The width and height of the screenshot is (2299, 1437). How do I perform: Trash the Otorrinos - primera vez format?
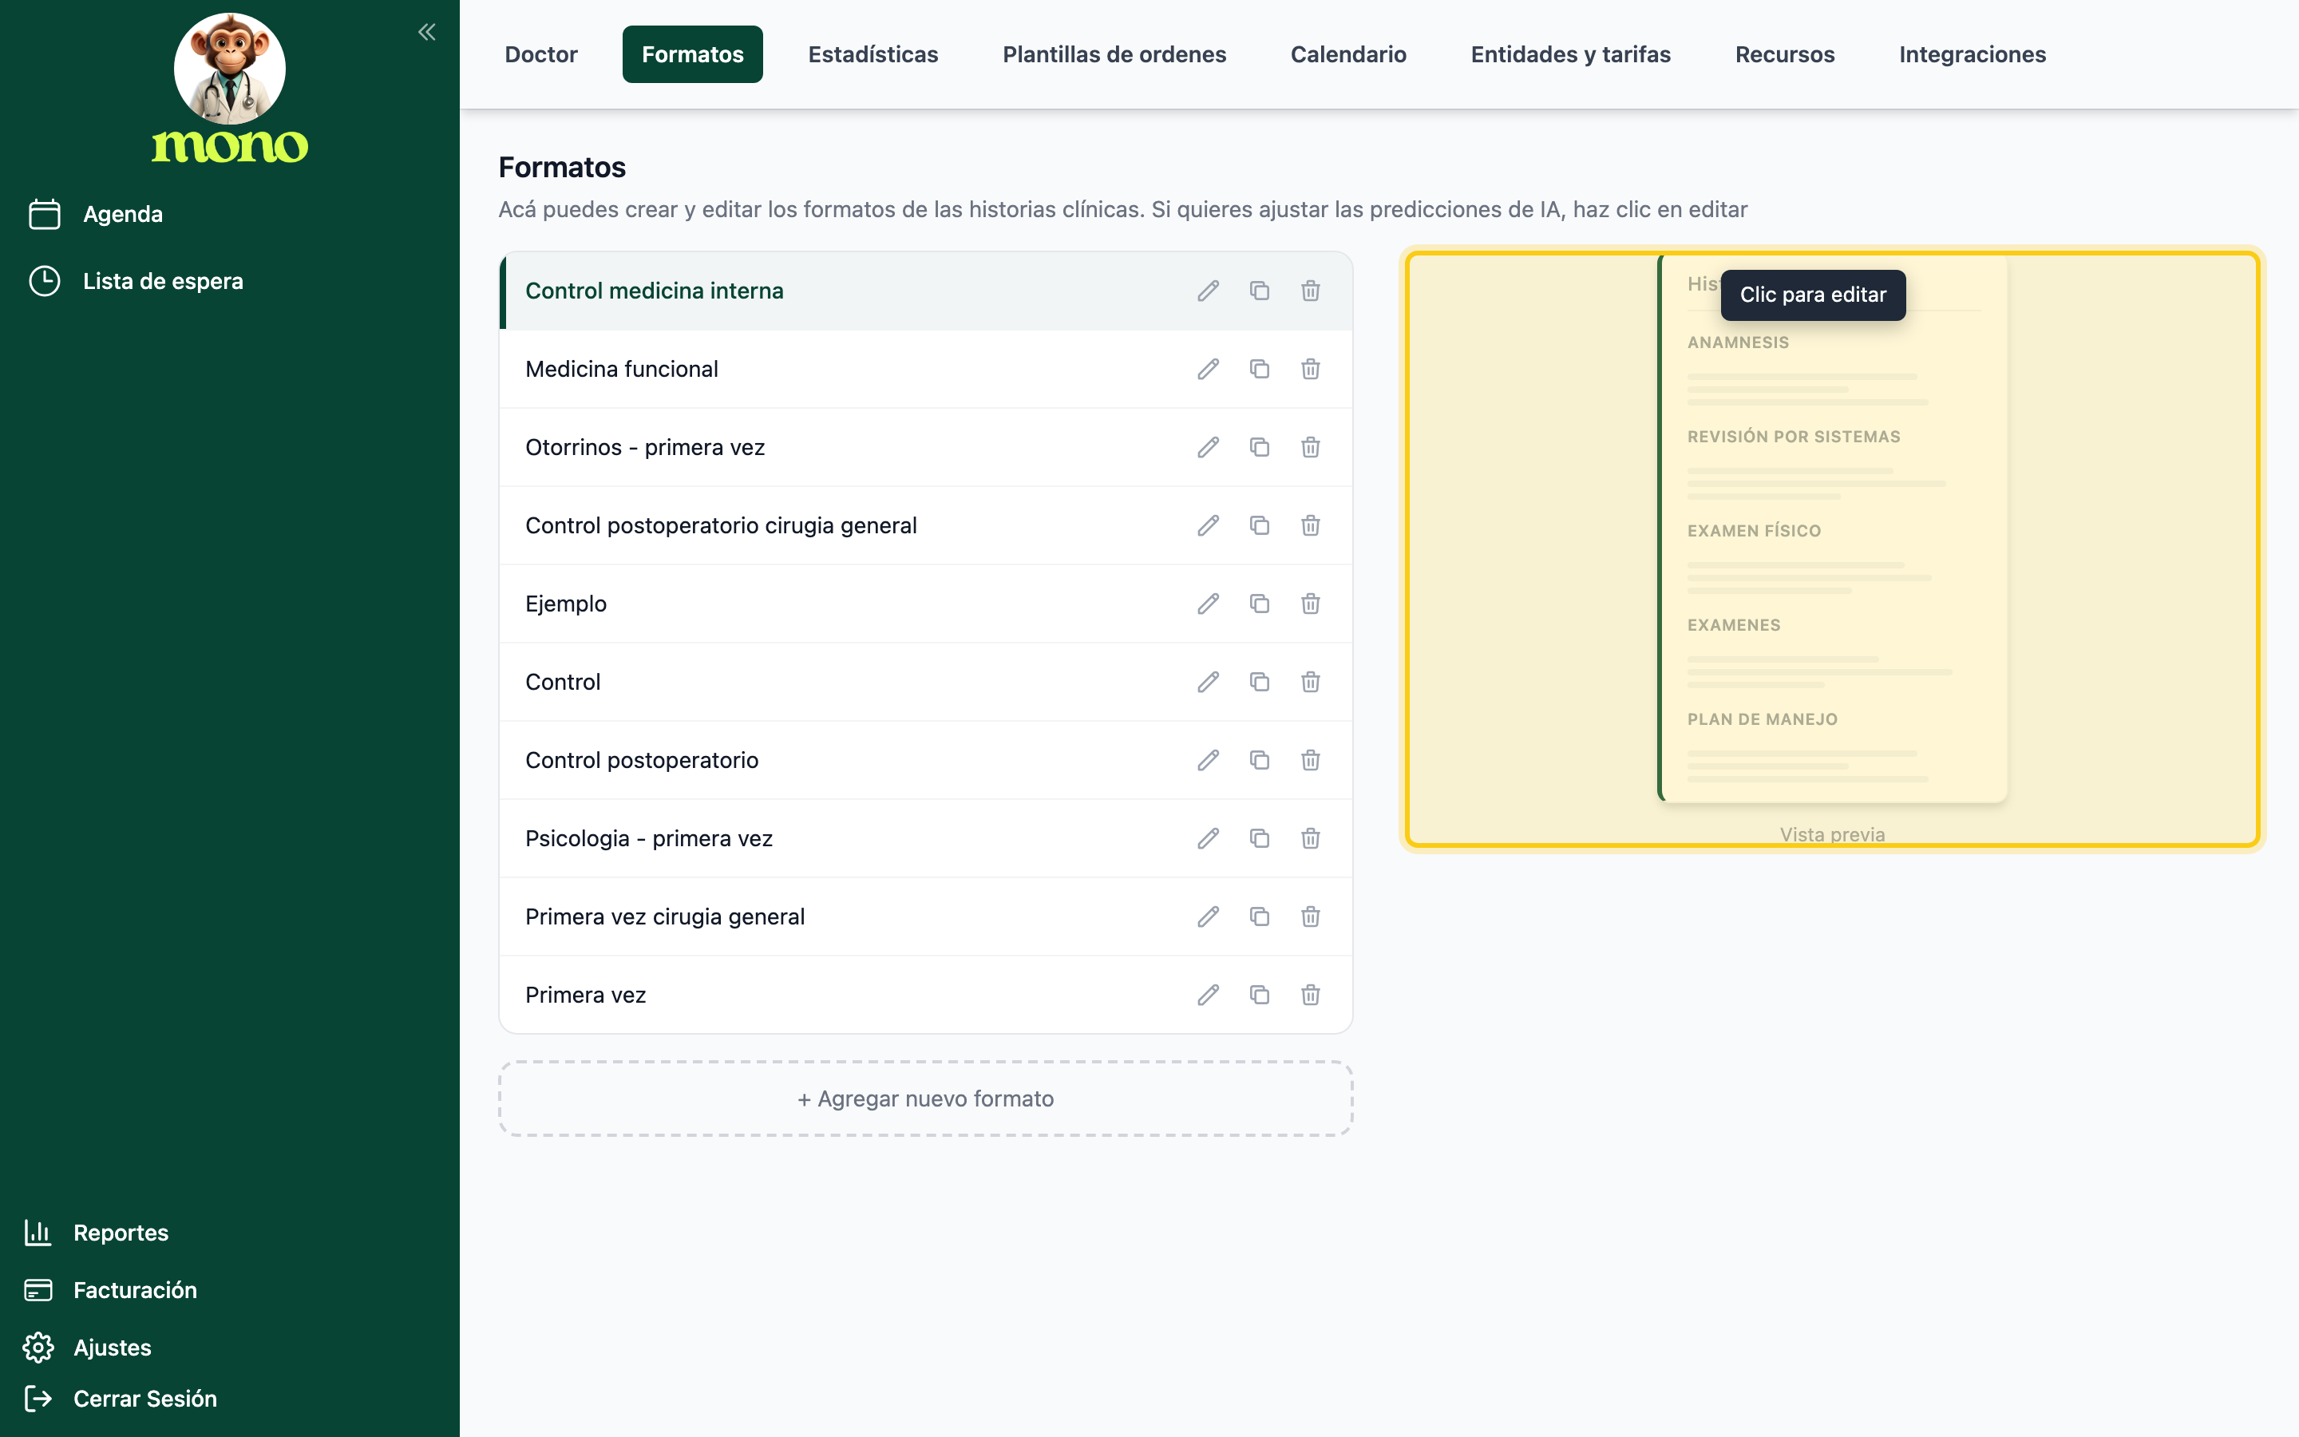pos(1310,448)
